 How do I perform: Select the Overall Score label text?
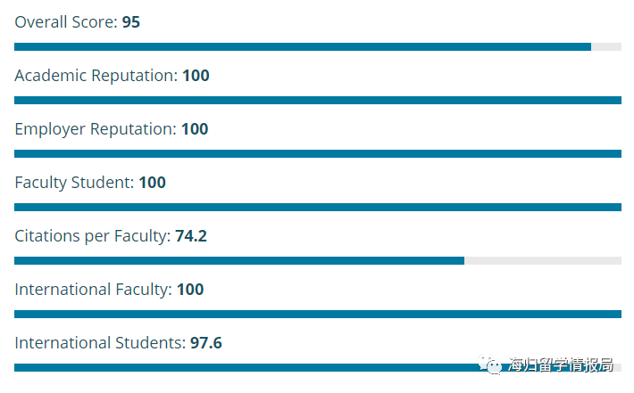coord(66,22)
